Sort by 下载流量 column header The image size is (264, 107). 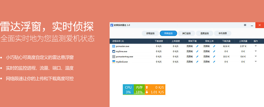click(226, 41)
